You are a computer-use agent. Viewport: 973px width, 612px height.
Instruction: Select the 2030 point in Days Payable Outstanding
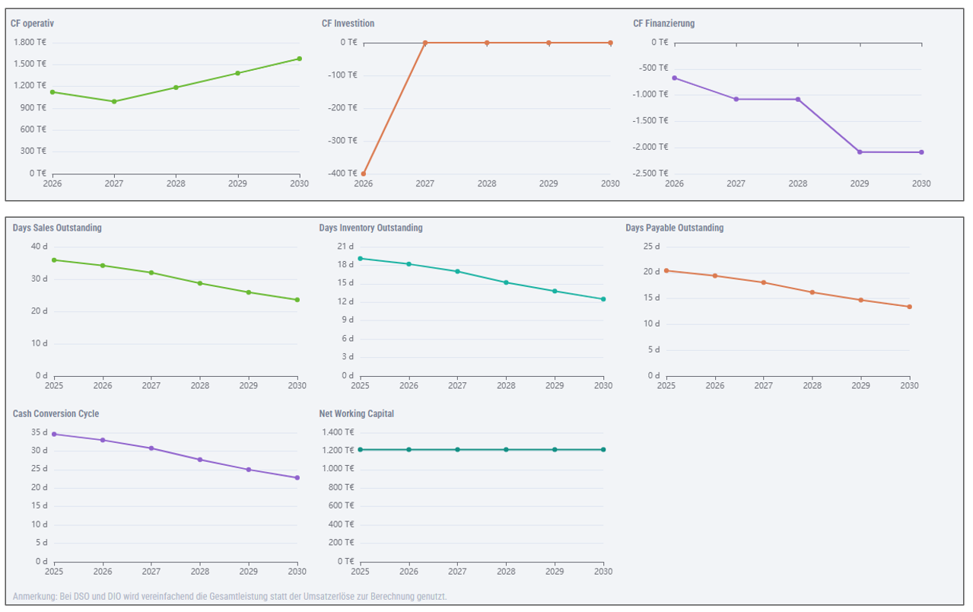[x=909, y=307]
